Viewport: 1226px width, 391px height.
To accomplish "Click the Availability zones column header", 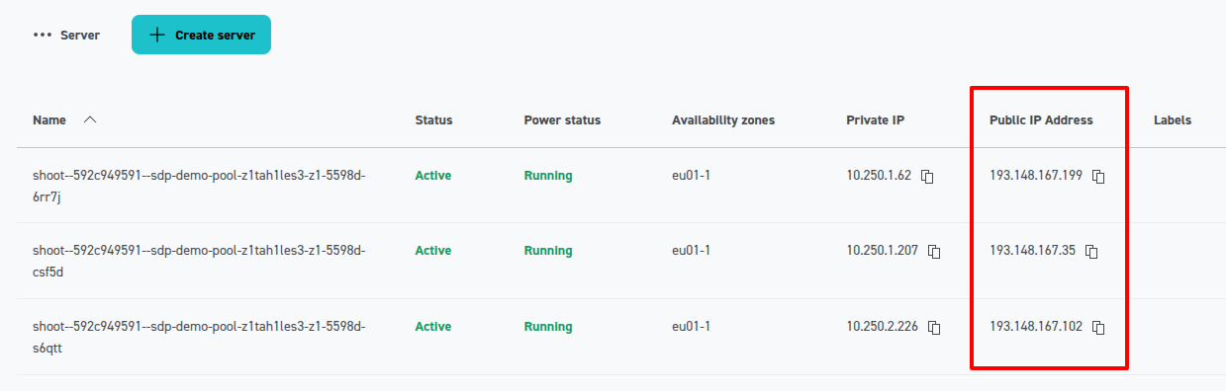I will point(723,120).
